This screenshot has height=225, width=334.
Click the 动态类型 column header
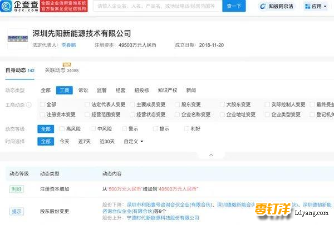(x=50, y=174)
